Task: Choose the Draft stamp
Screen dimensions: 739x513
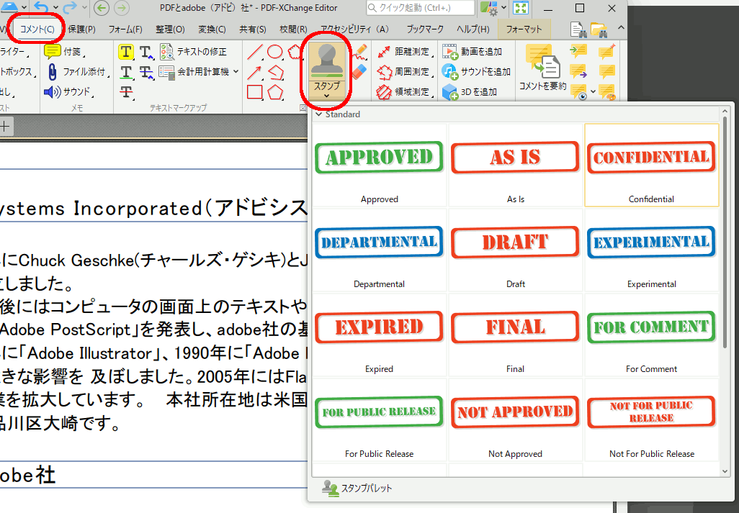Action: 516,250
